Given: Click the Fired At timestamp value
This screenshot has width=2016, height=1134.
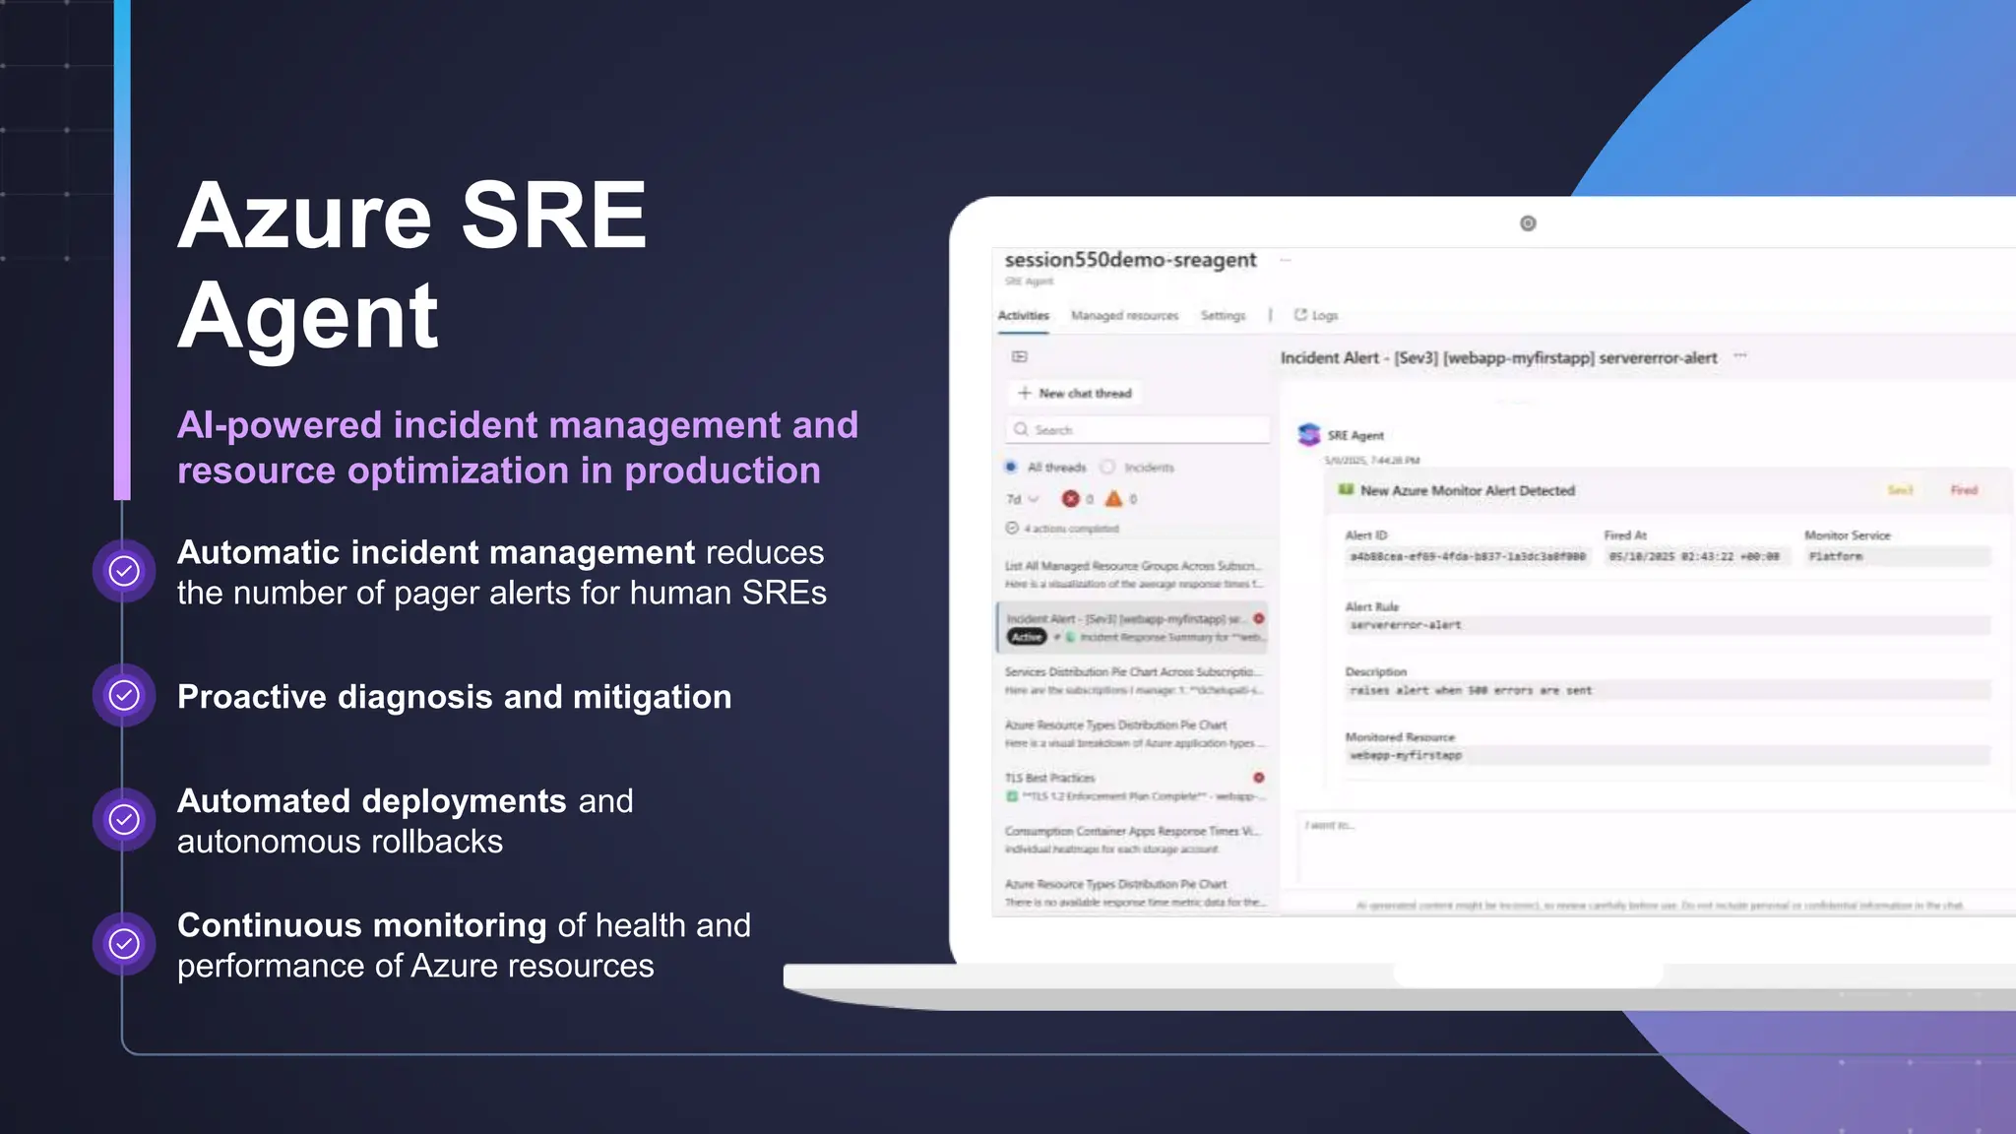Looking at the screenshot, I should pyautogui.click(x=1695, y=557).
